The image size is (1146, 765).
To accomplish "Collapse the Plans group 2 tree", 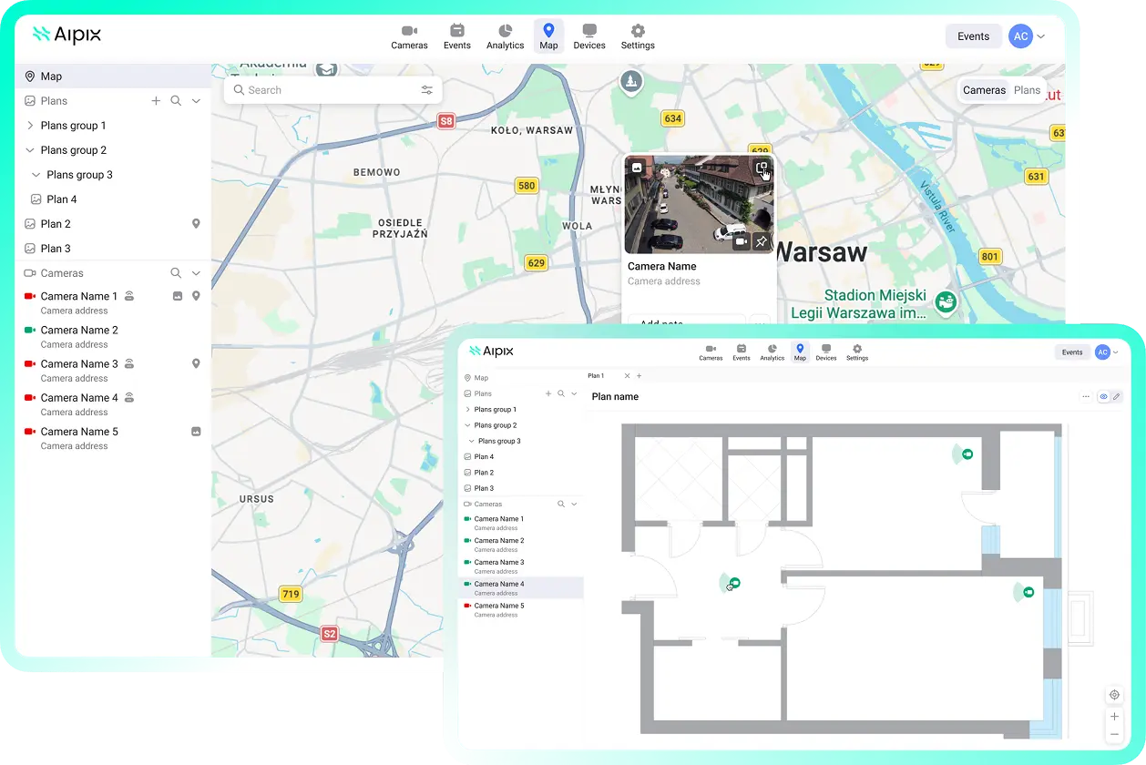I will 30,149.
